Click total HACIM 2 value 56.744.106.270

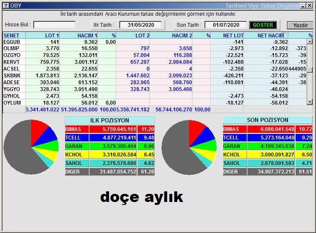pos(173,110)
